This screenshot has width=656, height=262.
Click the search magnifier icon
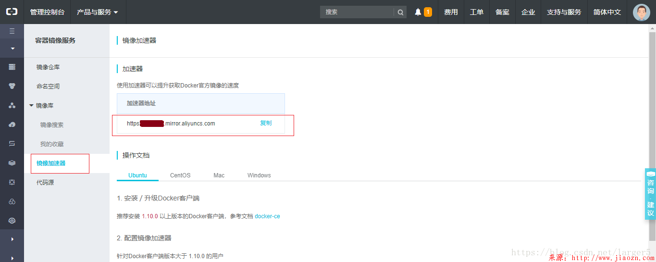pos(400,12)
